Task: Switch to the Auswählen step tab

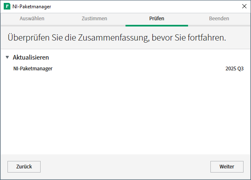Action: click(32, 19)
